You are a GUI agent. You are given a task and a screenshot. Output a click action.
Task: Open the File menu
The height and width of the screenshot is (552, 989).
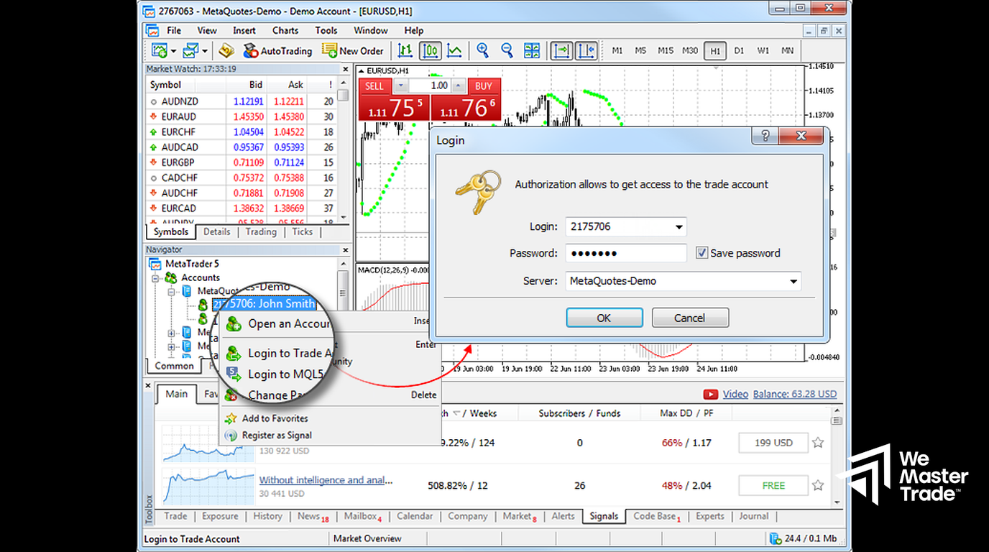[x=174, y=30]
